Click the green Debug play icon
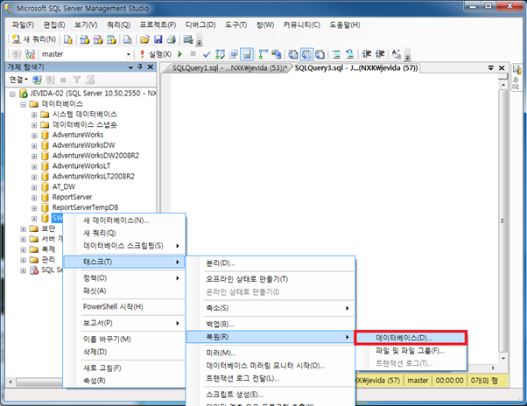This screenshot has width=527, height=406. pyautogui.click(x=180, y=53)
